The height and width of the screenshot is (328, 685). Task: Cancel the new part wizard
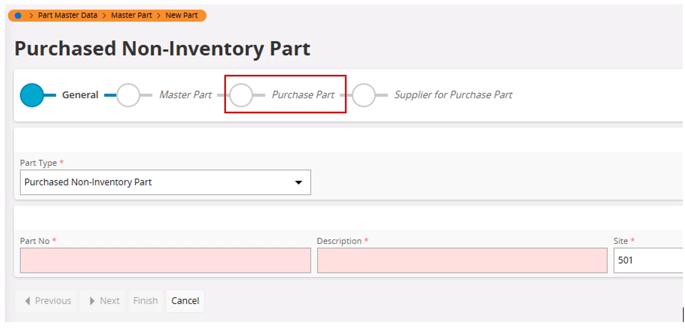pyautogui.click(x=185, y=301)
